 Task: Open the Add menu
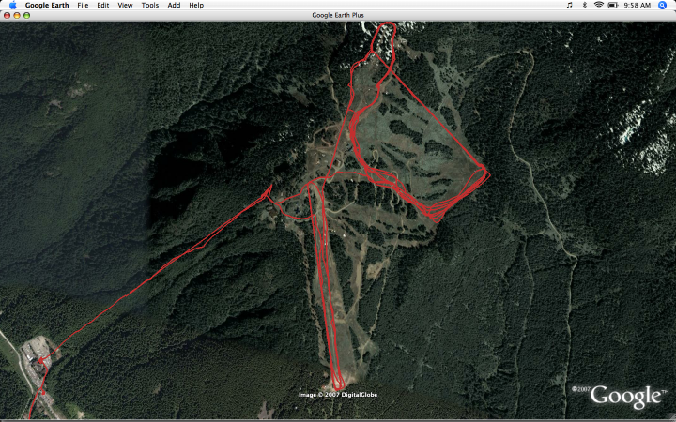(x=174, y=6)
